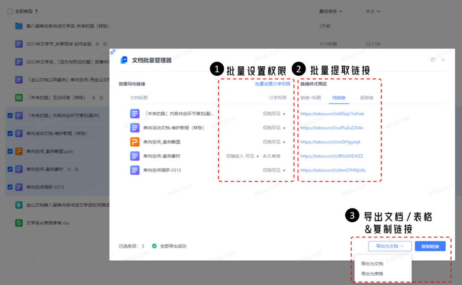Click the feedback icon in dialog header

(x=433, y=60)
